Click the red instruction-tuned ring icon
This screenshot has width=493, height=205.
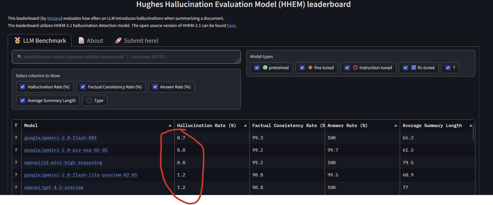[355, 68]
